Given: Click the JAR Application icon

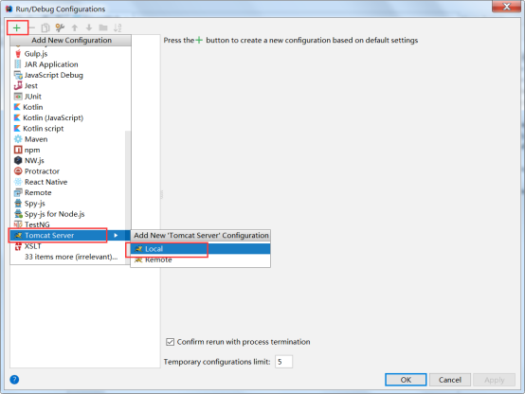Looking at the screenshot, I should click(x=18, y=64).
